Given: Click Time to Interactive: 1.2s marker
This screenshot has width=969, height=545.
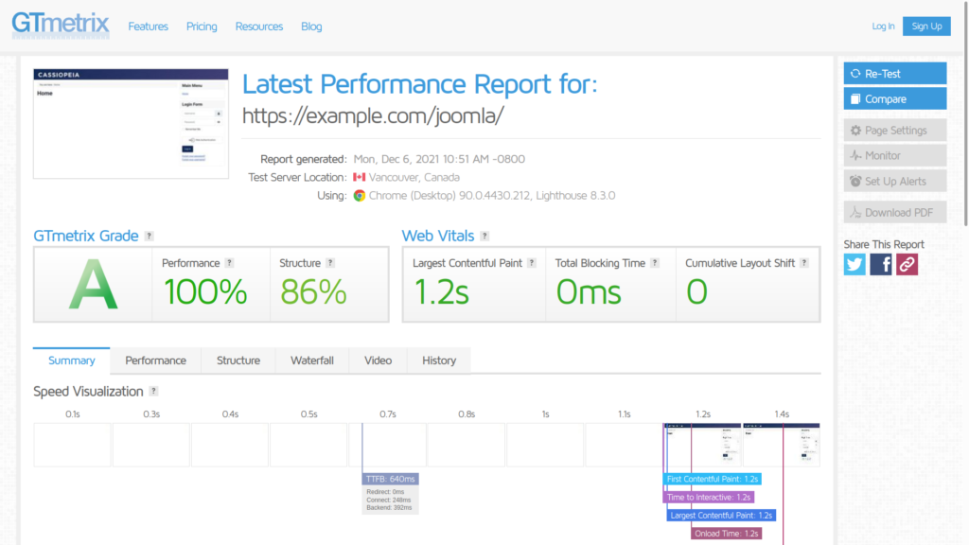Looking at the screenshot, I should 708,497.
